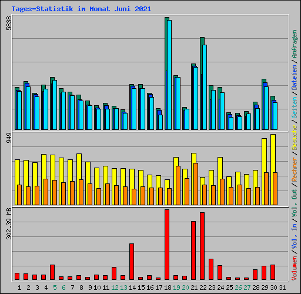The image size is (301, 294).
Task: Click the 302.39 MB axis label
Action: pos(9,223)
